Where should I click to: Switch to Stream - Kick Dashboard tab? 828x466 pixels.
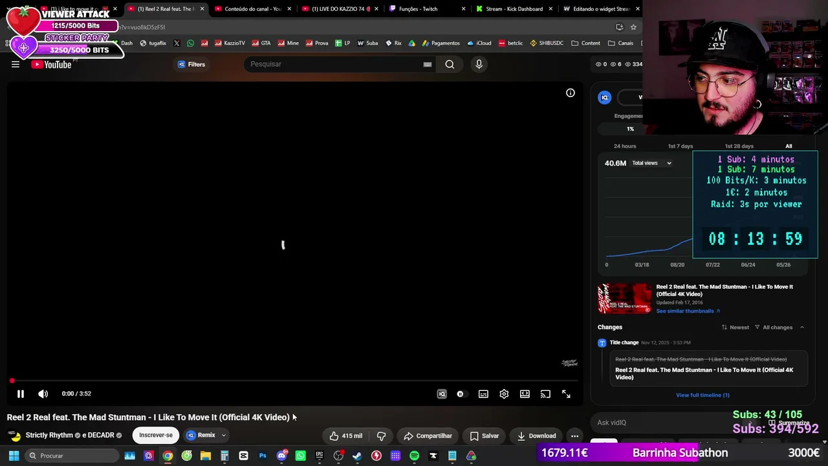point(514,9)
